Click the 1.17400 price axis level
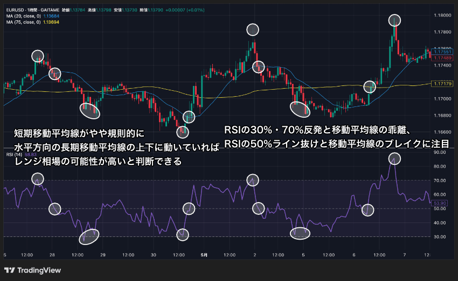This screenshot has height=281, width=458. tap(442, 66)
